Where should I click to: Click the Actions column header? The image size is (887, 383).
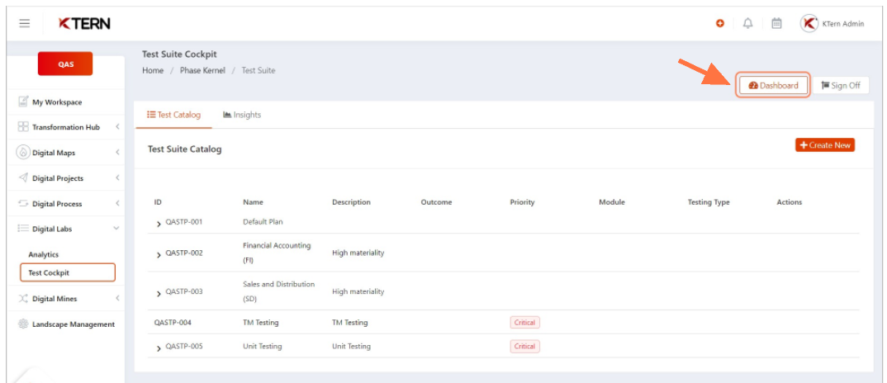click(790, 202)
